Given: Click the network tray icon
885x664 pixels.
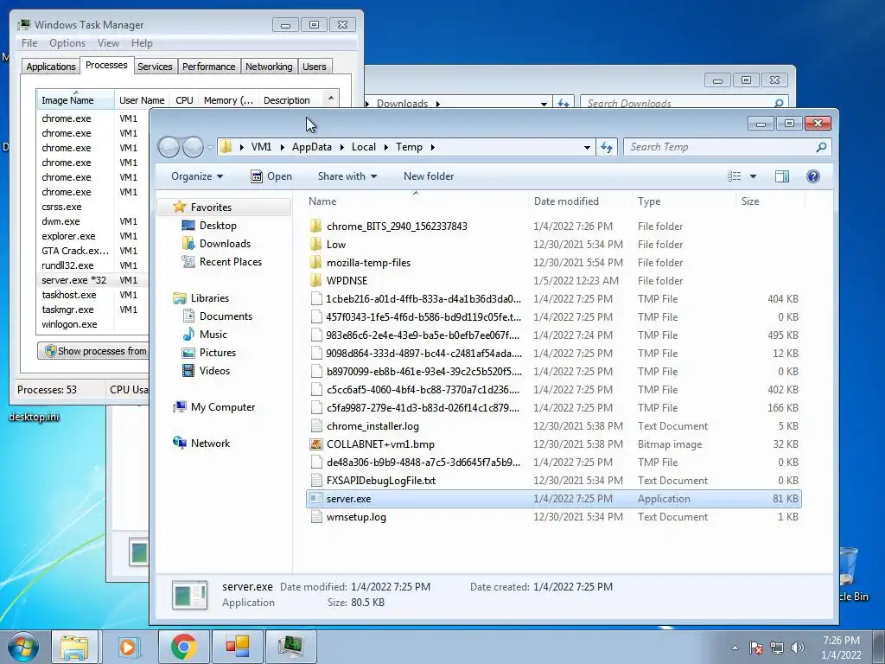Looking at the screenshot, I should coord(777,648).
